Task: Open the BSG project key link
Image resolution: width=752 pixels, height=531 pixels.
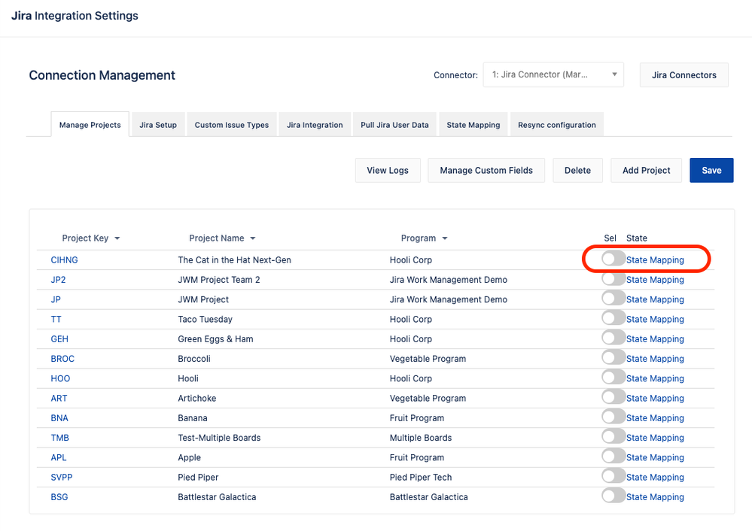Action: [59, 497]
